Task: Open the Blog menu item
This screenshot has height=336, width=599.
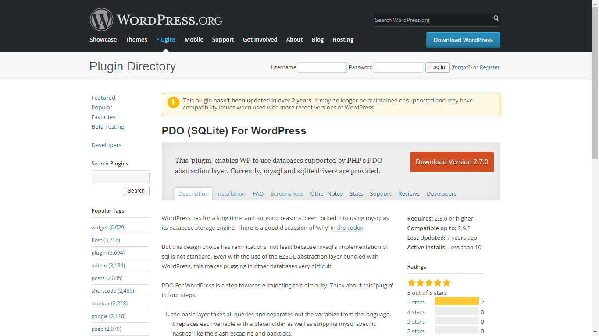Action: tap(318, 39)
